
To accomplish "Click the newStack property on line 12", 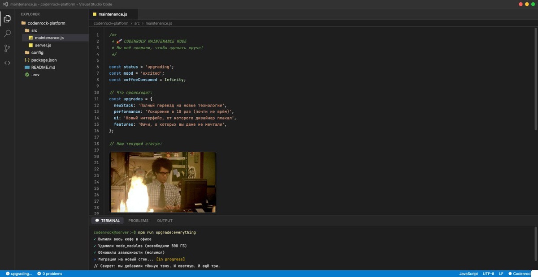I will click(x=124, y=105).
